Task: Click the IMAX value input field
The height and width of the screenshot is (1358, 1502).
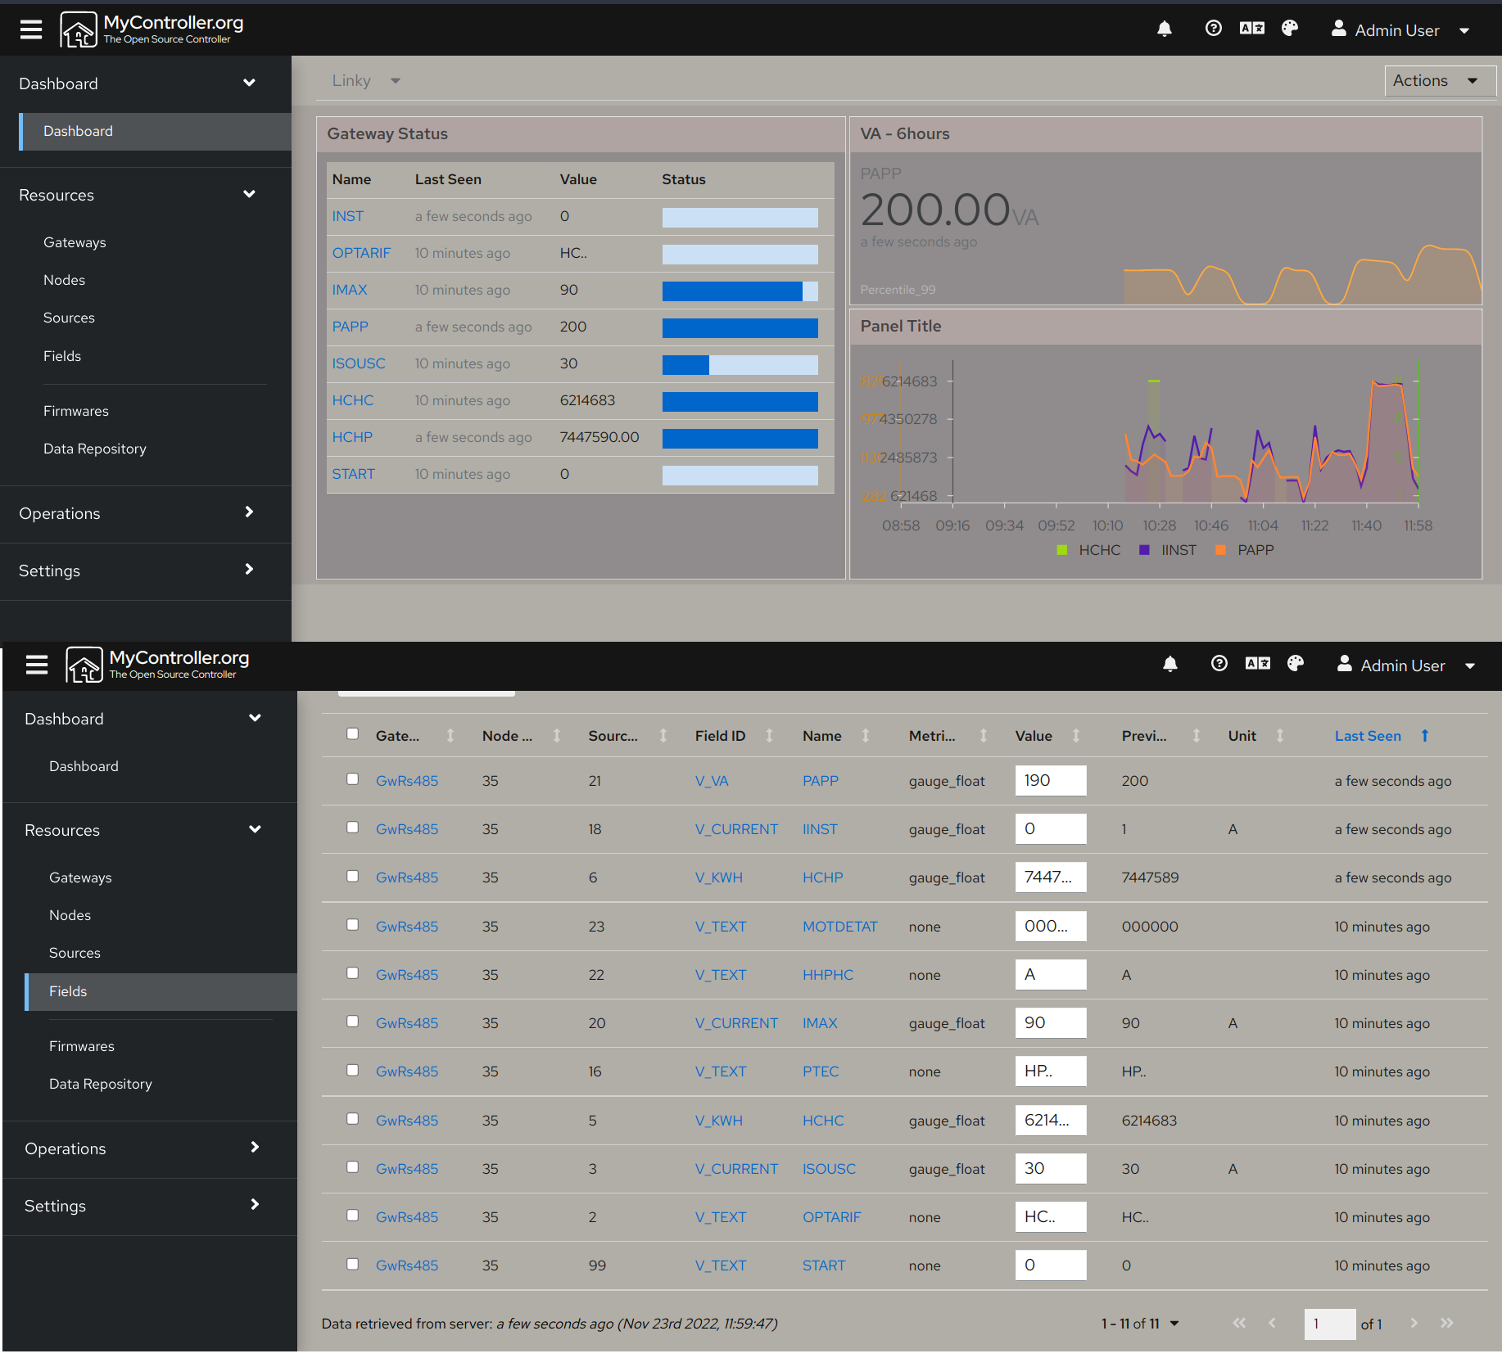Action: [1050, 1022]
